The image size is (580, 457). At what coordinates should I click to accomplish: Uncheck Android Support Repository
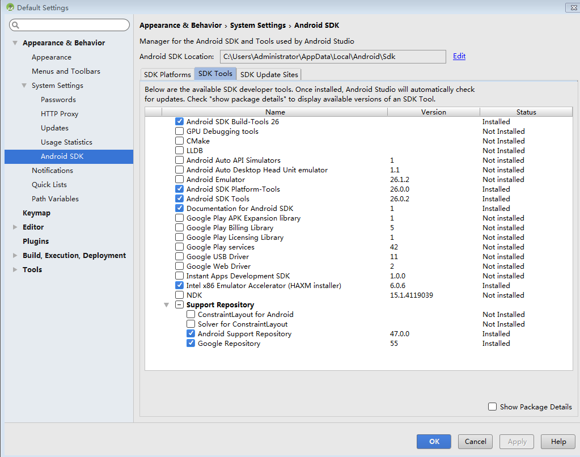tap(191, 333)
